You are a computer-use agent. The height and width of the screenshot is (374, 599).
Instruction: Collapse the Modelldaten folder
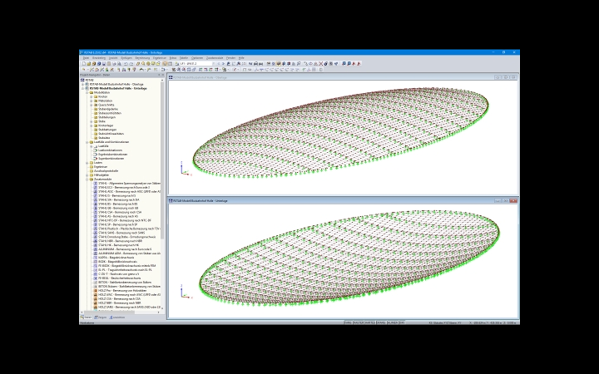87,93
